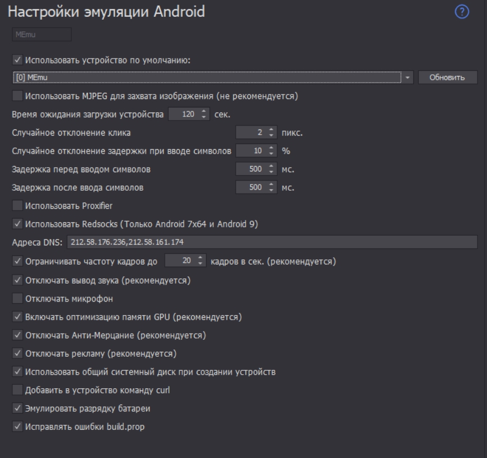Image resolution: width=487 pixels, height=458 pixels.
Task: Enable the Отключать микрофон checkbox
Action: [x=17, y=298]
